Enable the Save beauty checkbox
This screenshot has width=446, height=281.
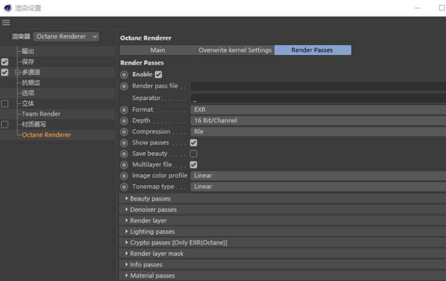(x=194, y=153)
